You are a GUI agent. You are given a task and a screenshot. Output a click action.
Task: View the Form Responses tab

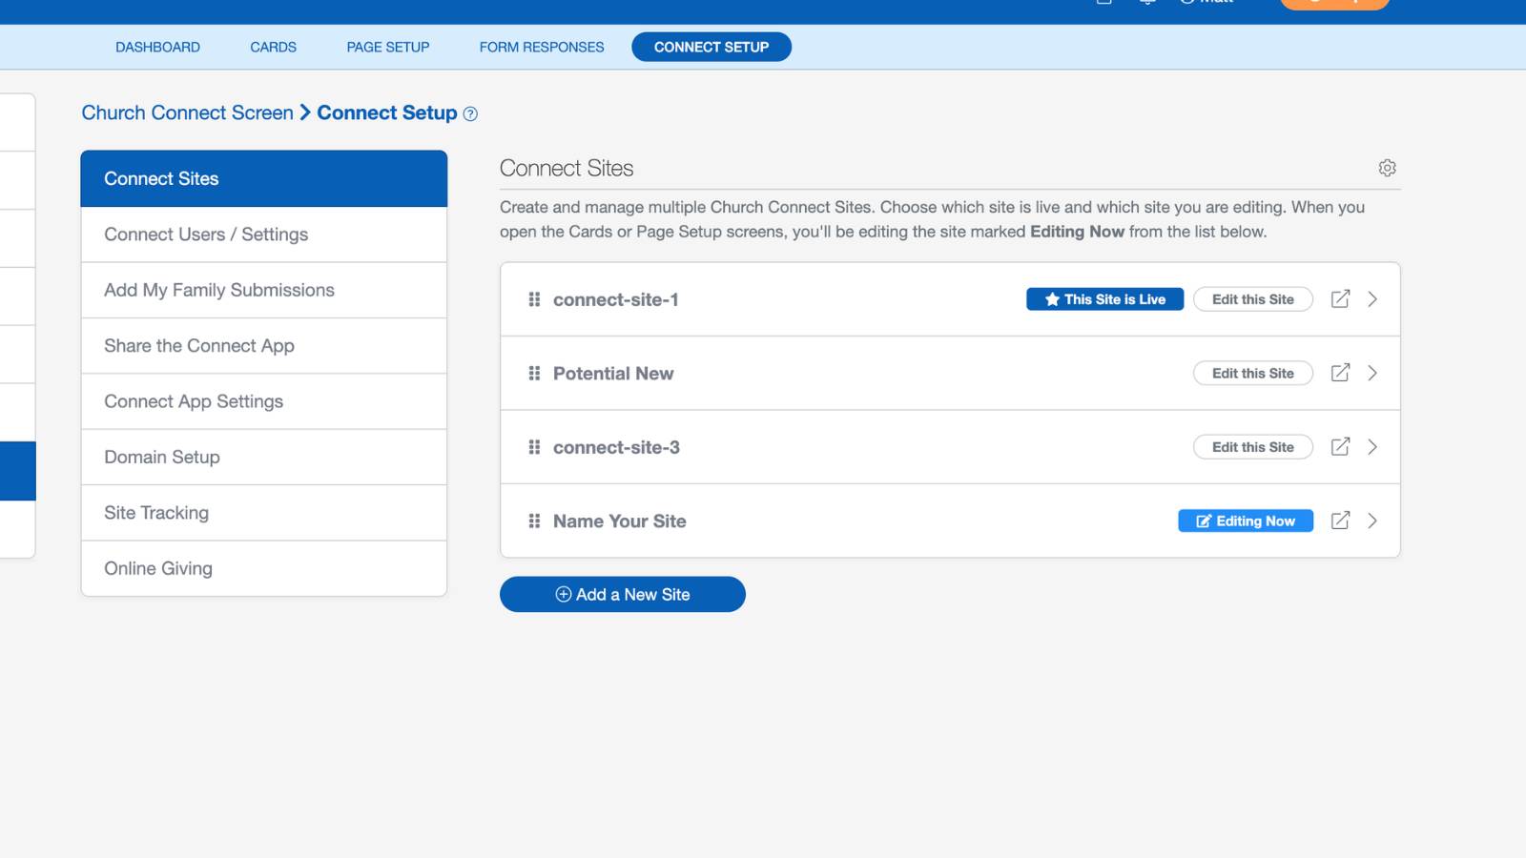pyautogui.click(x=542, y=47)
